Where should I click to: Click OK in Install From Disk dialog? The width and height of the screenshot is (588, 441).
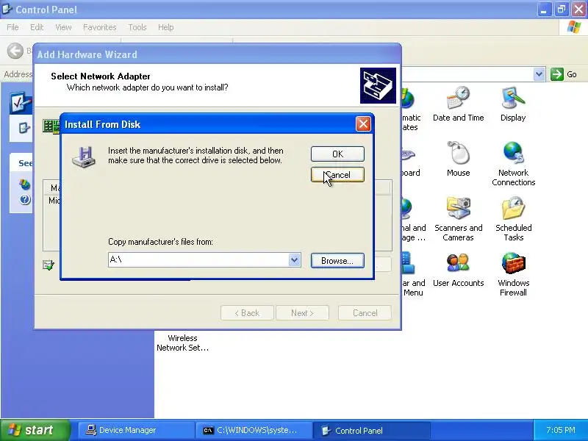tap(337, 154)
